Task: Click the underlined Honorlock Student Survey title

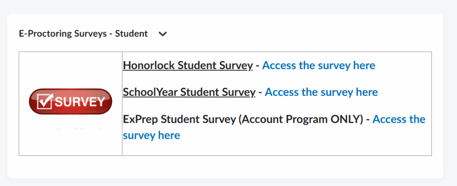Action: tap(187, 66)
